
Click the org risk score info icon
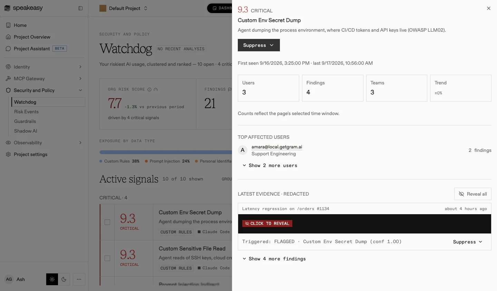pos(149,90)
